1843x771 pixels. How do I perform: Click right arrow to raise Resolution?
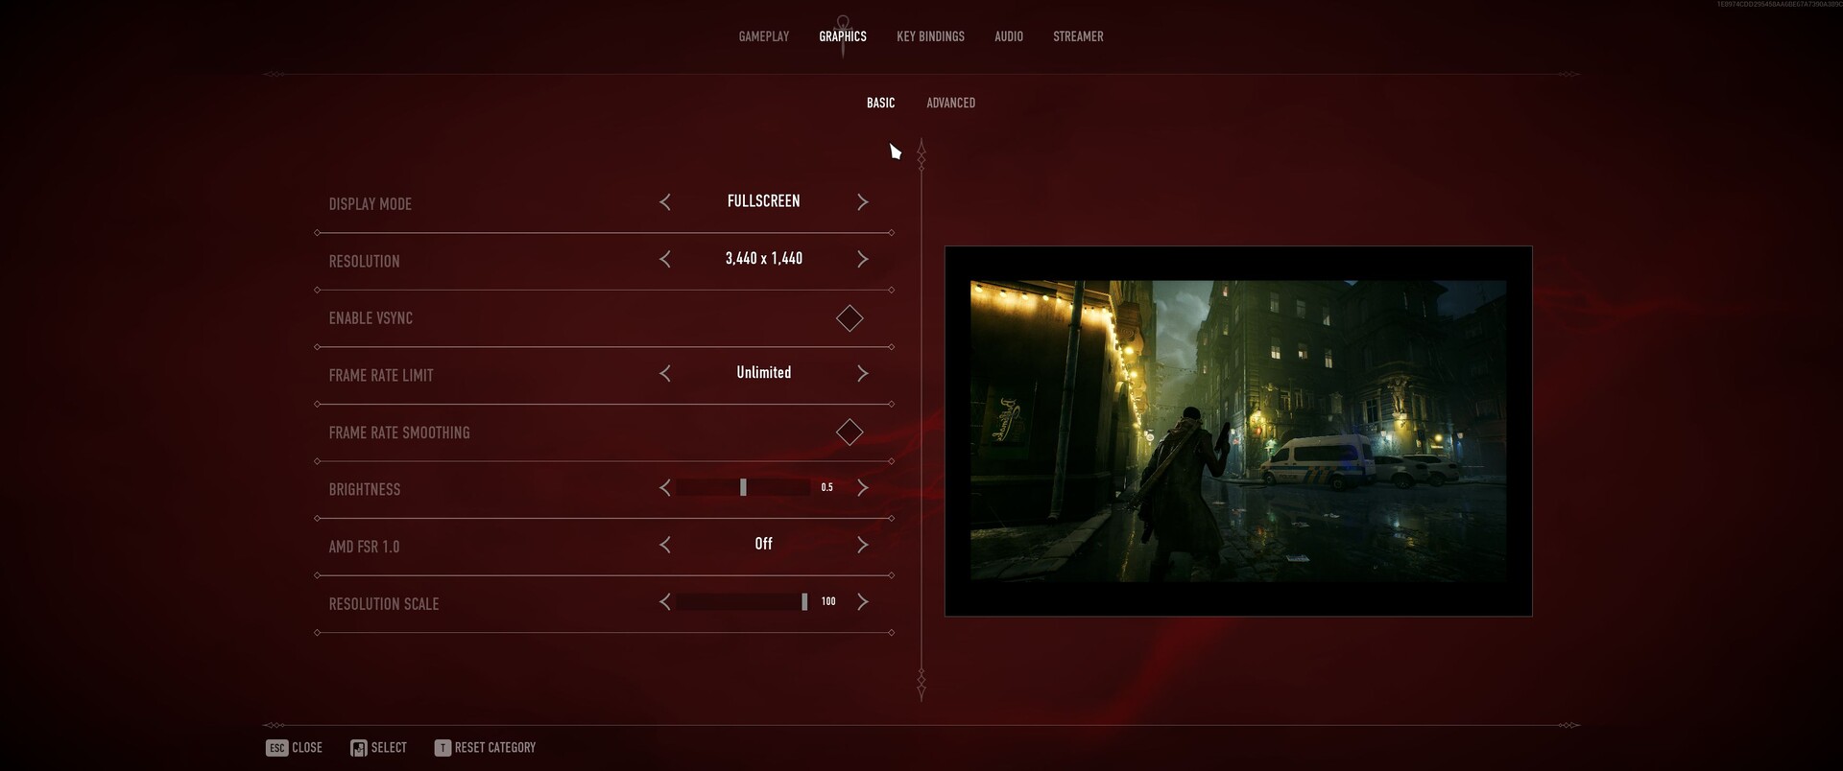click(862, 259)
